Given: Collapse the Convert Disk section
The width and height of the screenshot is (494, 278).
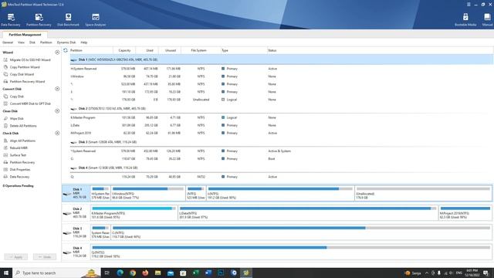Looking at the screenshot, I should point(57,89).
